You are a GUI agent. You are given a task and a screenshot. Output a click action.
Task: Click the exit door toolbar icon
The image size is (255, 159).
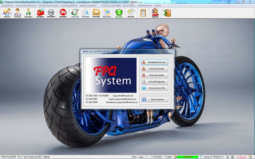167,13
